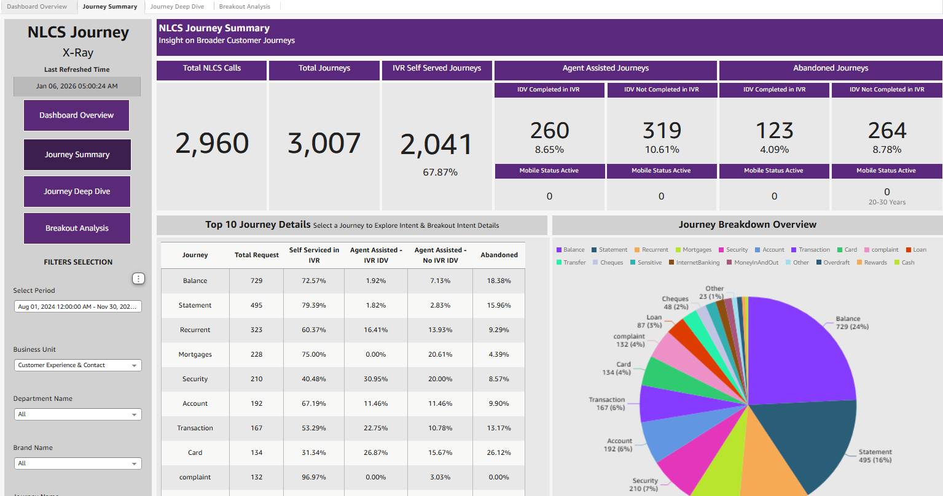The image size is (943, 496).
Task: Open the filters three-dot options menu
Action: click(138, 279)
